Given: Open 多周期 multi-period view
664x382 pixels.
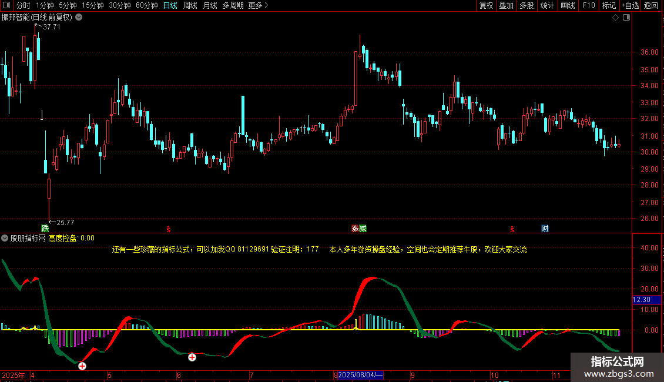Looking at the screenshot, I should pyautogui.click(x=233, y=5).
